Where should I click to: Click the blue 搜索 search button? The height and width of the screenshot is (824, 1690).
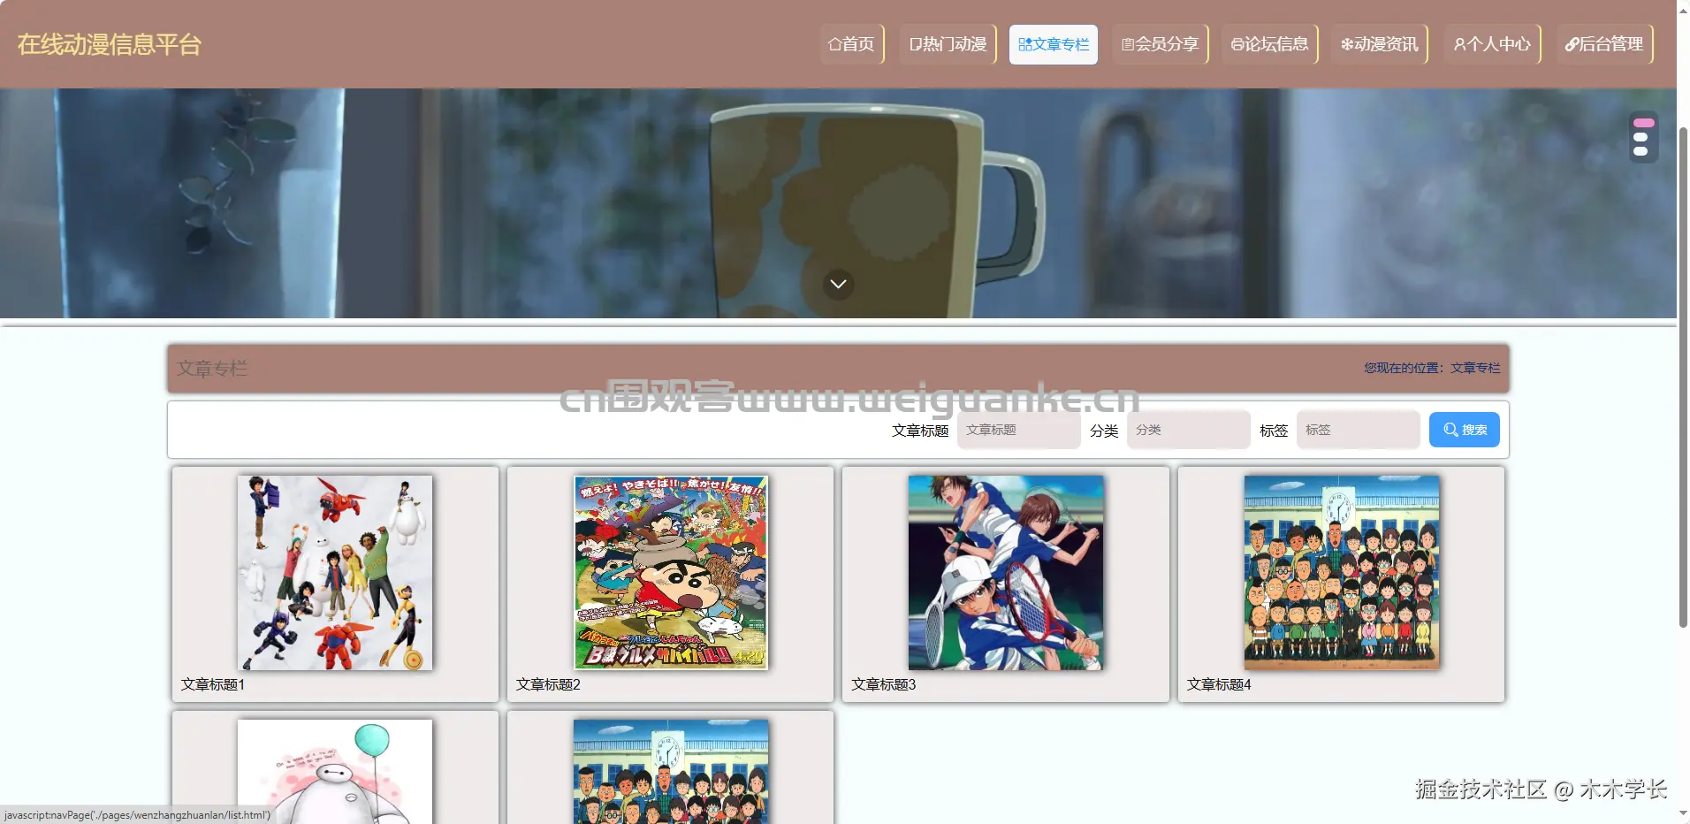tap(1465, 430)
